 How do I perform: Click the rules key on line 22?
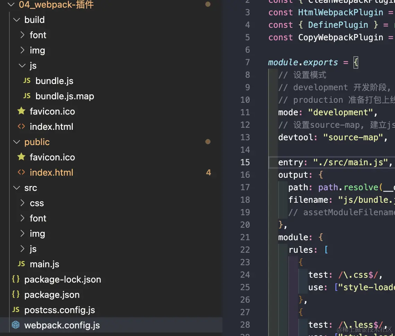300,250
